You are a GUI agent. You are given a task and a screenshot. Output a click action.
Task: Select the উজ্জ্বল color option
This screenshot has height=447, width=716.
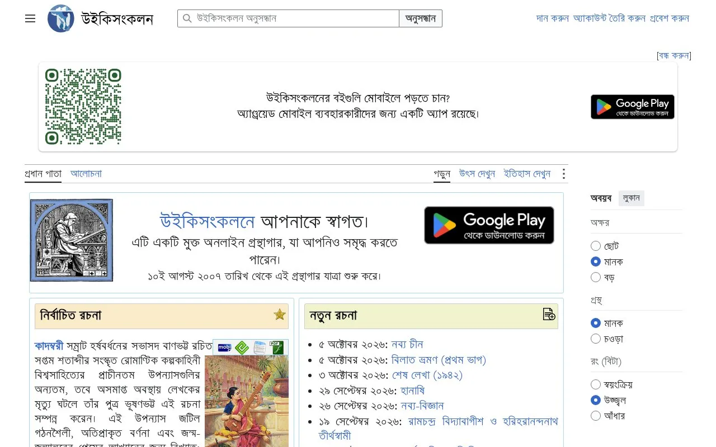(x=596, y=400)
